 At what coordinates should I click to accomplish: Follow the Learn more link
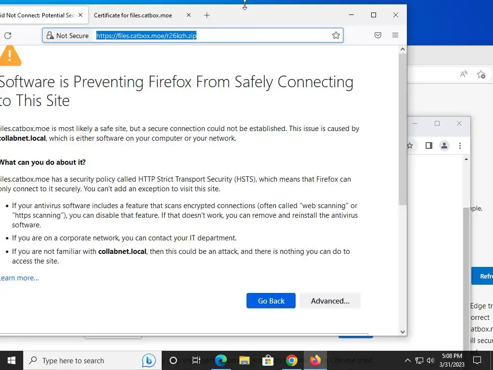click(x=19, y=278)
